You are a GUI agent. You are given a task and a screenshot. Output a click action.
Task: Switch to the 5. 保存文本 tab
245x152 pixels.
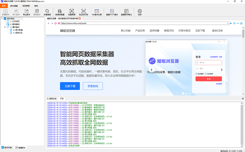tap(52, 99)
